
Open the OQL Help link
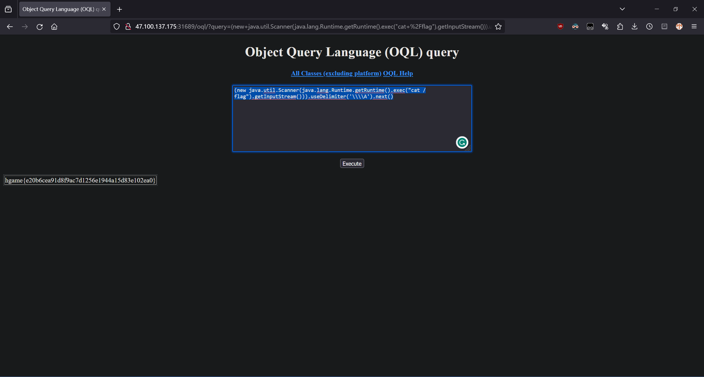398,73
